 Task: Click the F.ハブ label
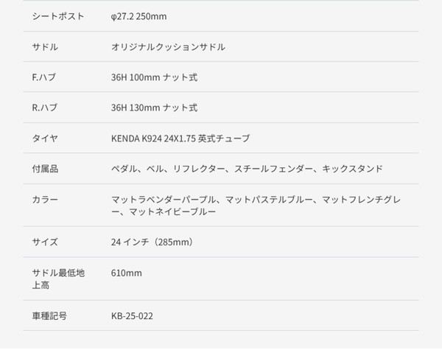tap(44, 77)
